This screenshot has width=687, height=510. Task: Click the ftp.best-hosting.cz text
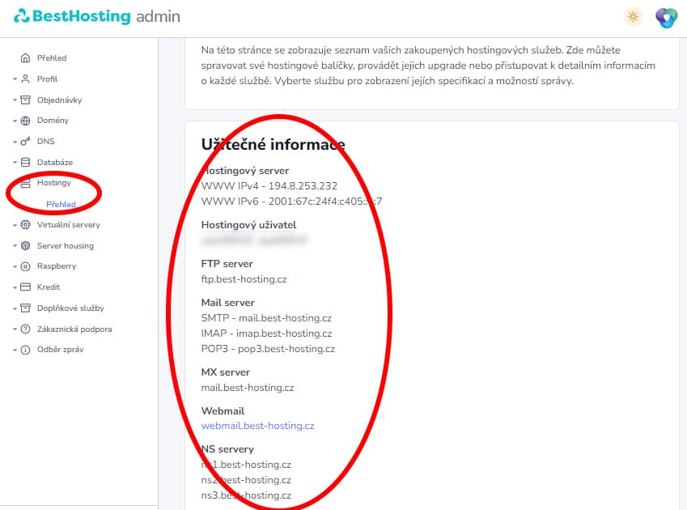tap(244, 279)
